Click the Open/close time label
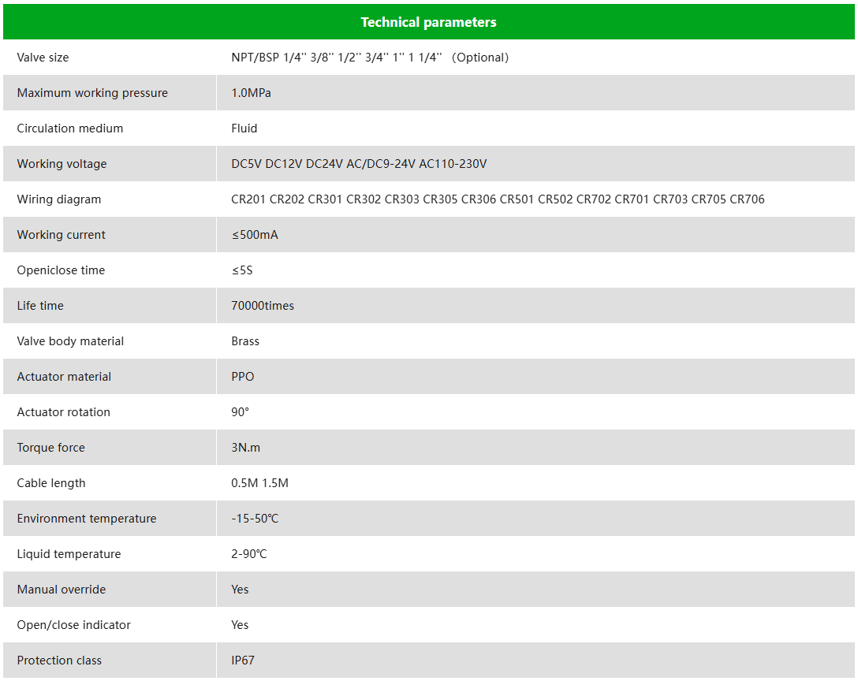This screenshot has width=858, height=681. click(x=61, y=270)
